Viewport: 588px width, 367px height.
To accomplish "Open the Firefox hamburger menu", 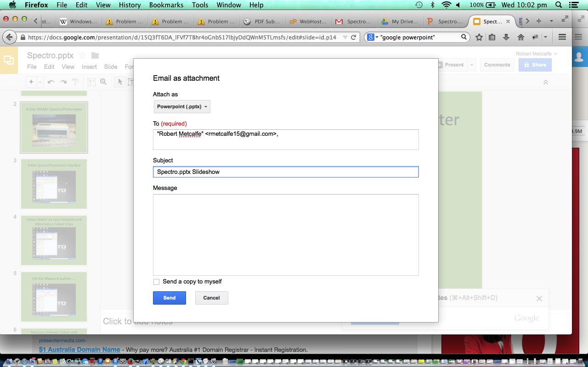I will (x=562, y=37).
